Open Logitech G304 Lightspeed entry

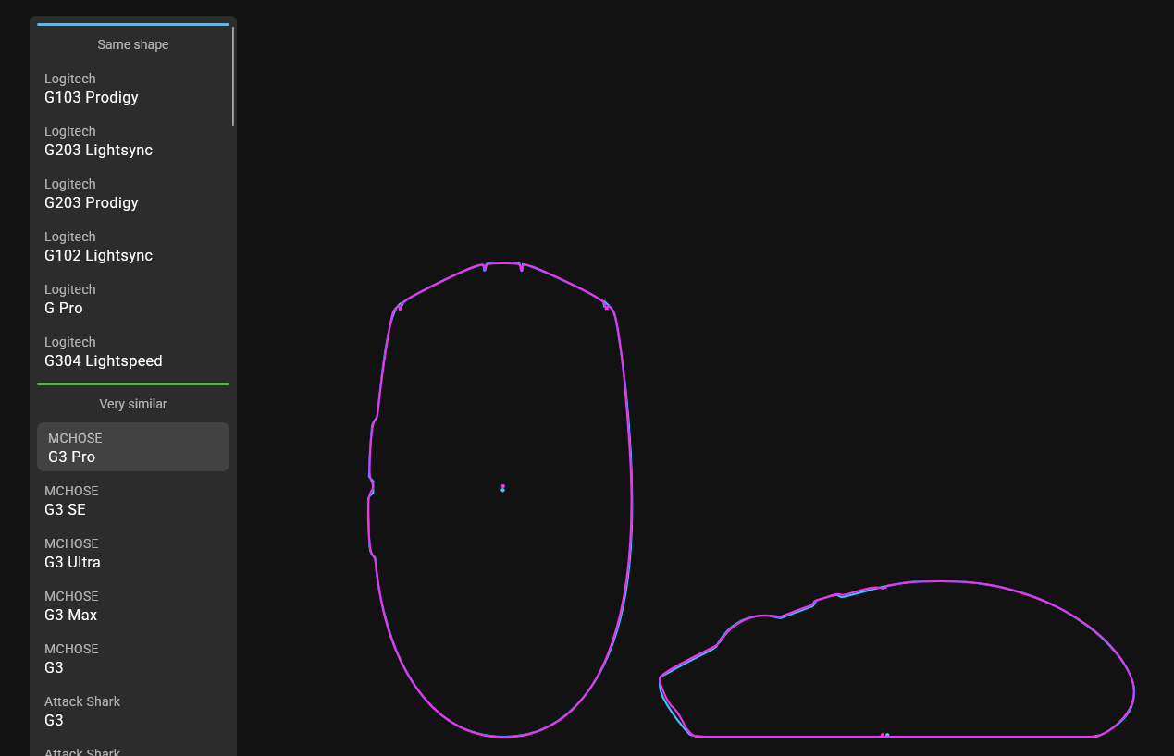[133, 351]
